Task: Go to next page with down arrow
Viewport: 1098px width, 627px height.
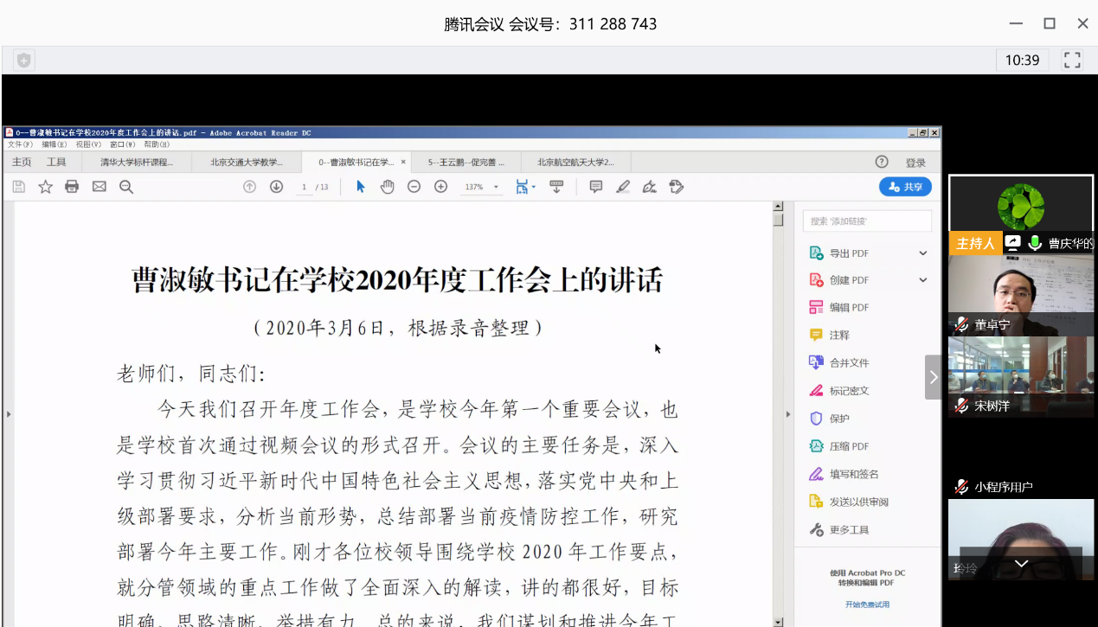Action: [x=276, y=187]
